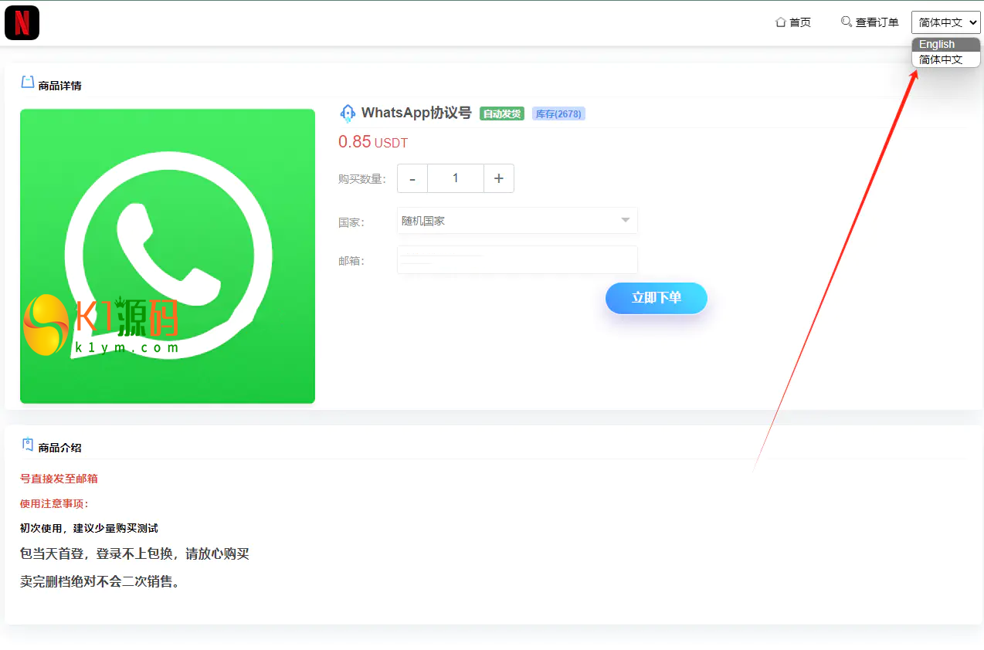Screen dimensions: 984x650
Task: Click the country dropdown arrow
Action: (x=626, y=221)
